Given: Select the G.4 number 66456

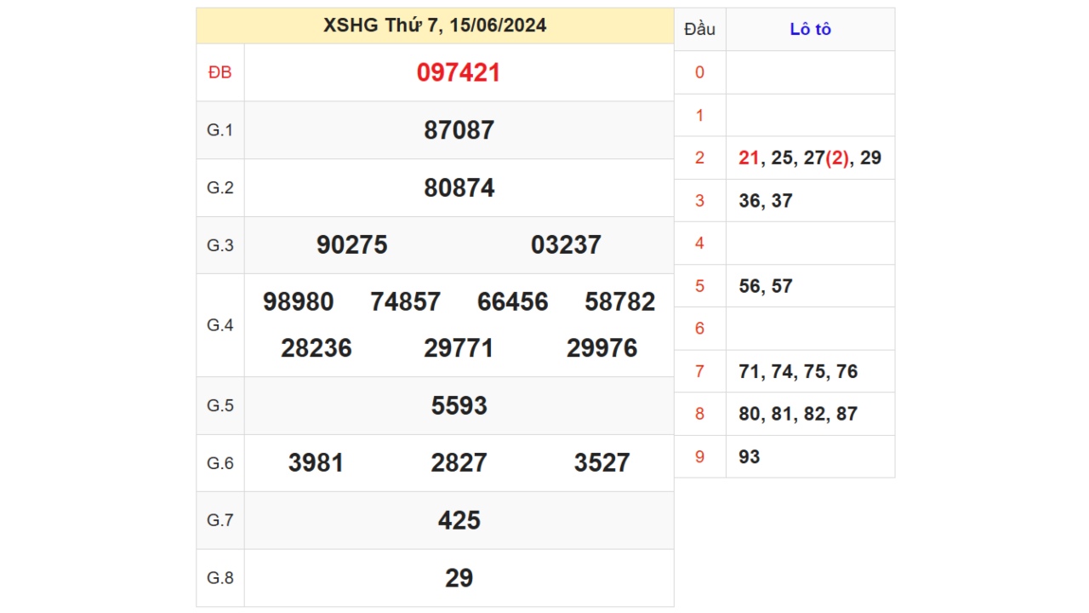Looking at the screenshot, I should 512,302.
